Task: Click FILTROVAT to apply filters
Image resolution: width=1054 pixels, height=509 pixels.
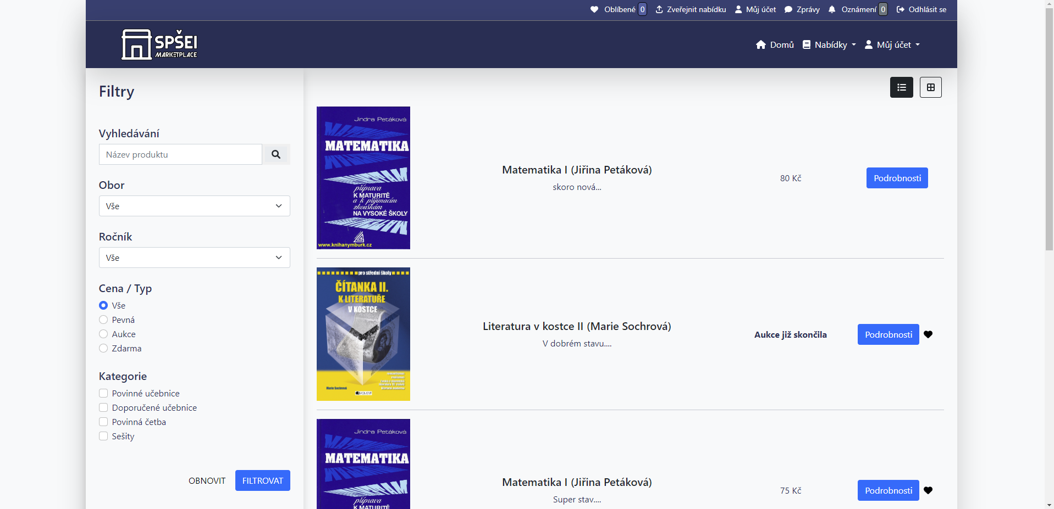Action: click(x=262, y=480)
